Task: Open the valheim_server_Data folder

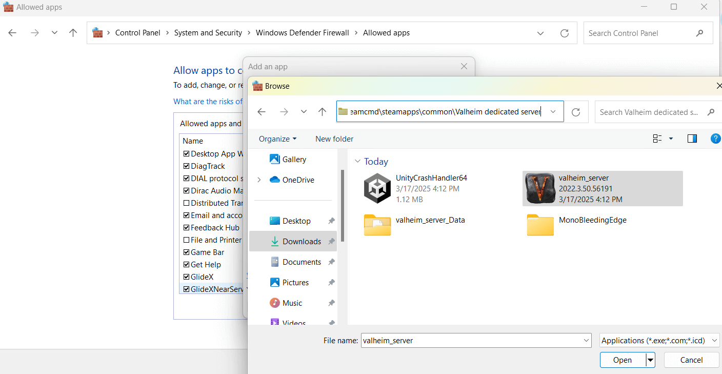Action: (377, 225)
